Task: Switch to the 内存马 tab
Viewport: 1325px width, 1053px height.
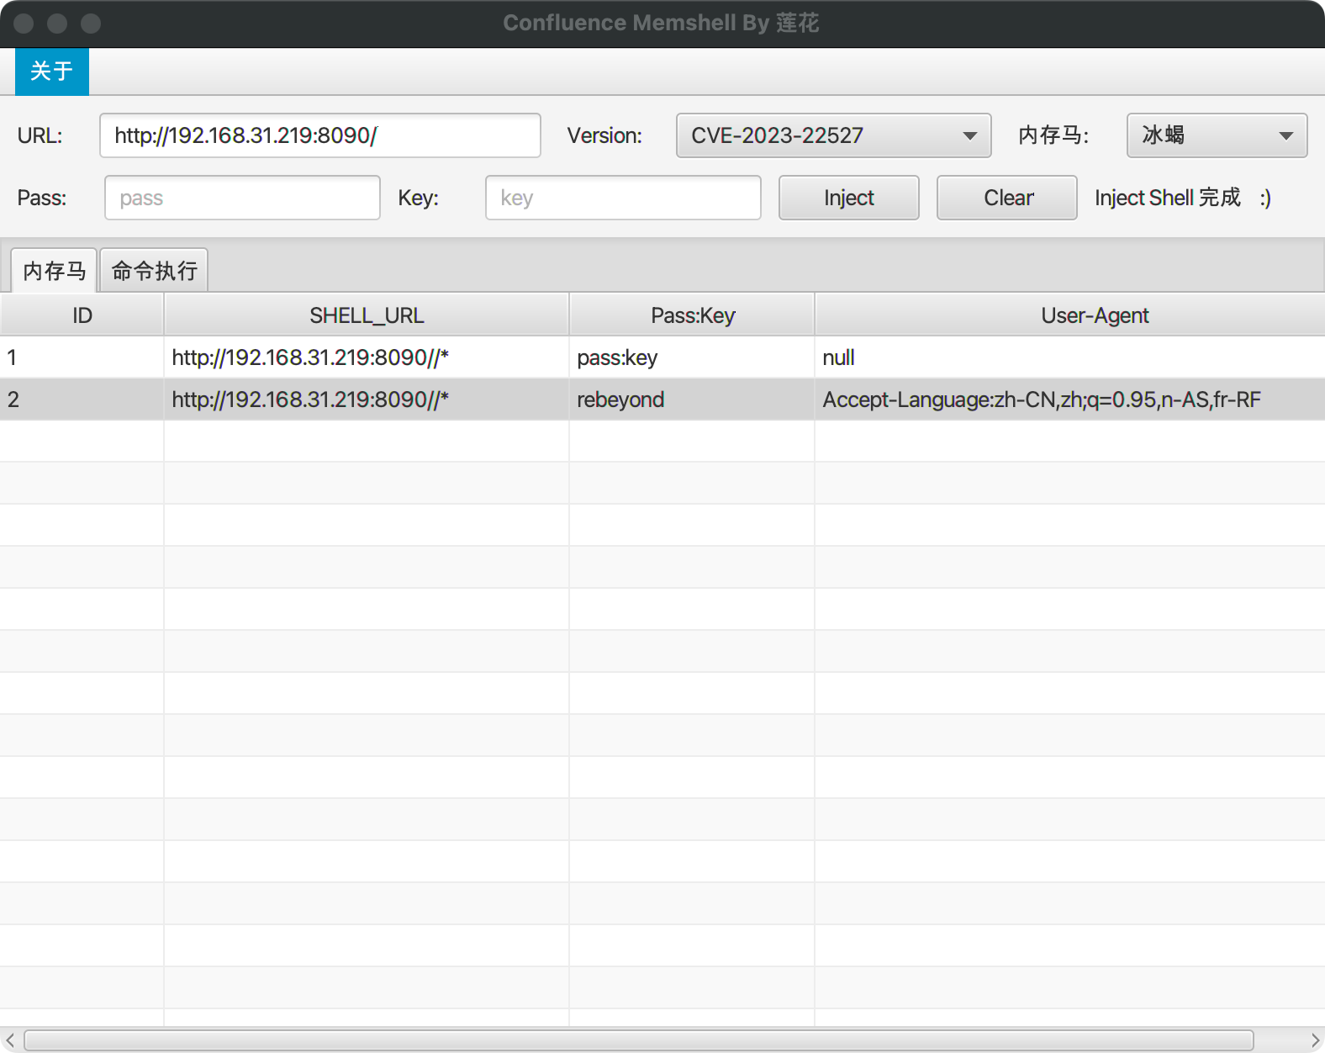Action: 54,270
